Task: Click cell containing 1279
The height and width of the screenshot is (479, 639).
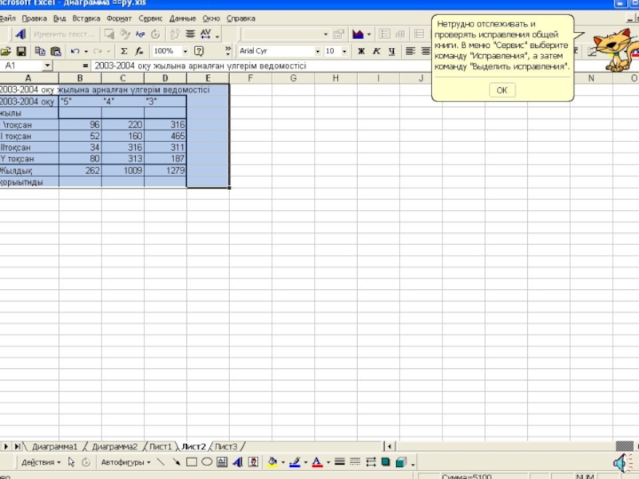Action: tap(165, 171)
